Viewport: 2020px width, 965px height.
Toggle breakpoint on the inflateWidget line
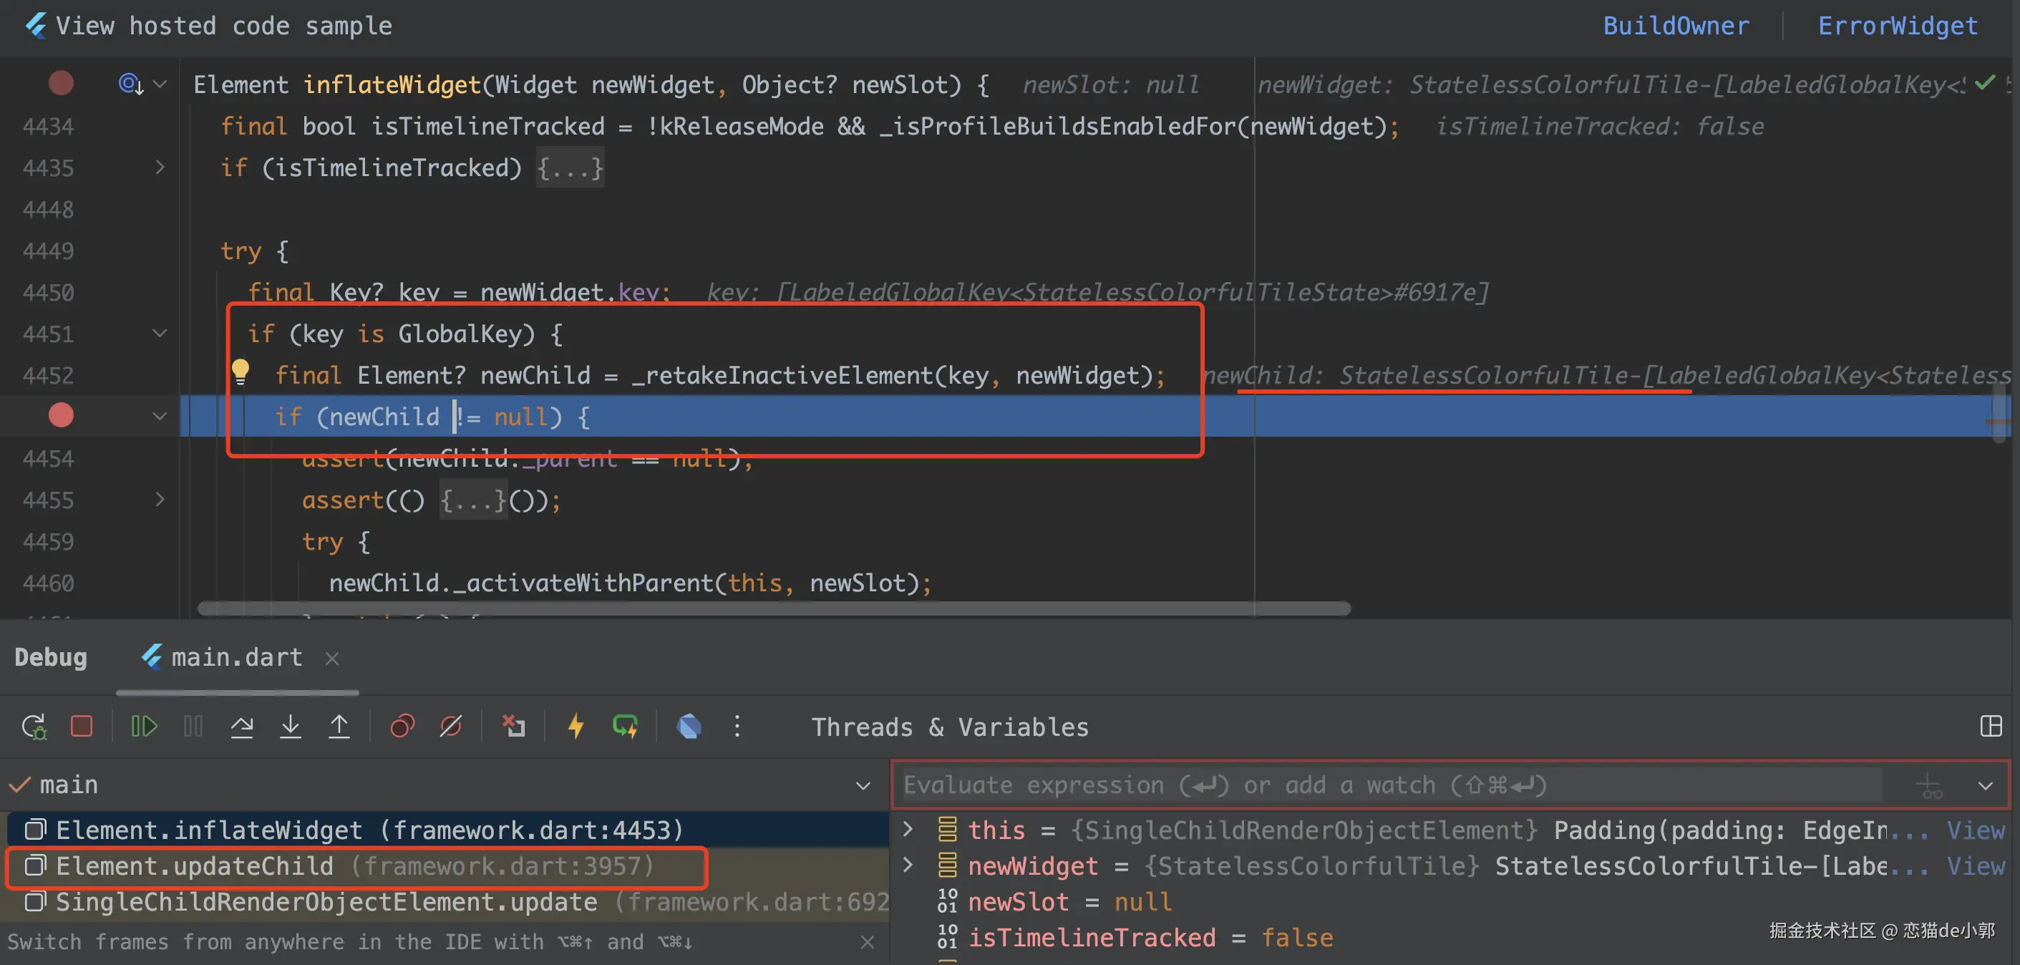(x=61, y=83)
